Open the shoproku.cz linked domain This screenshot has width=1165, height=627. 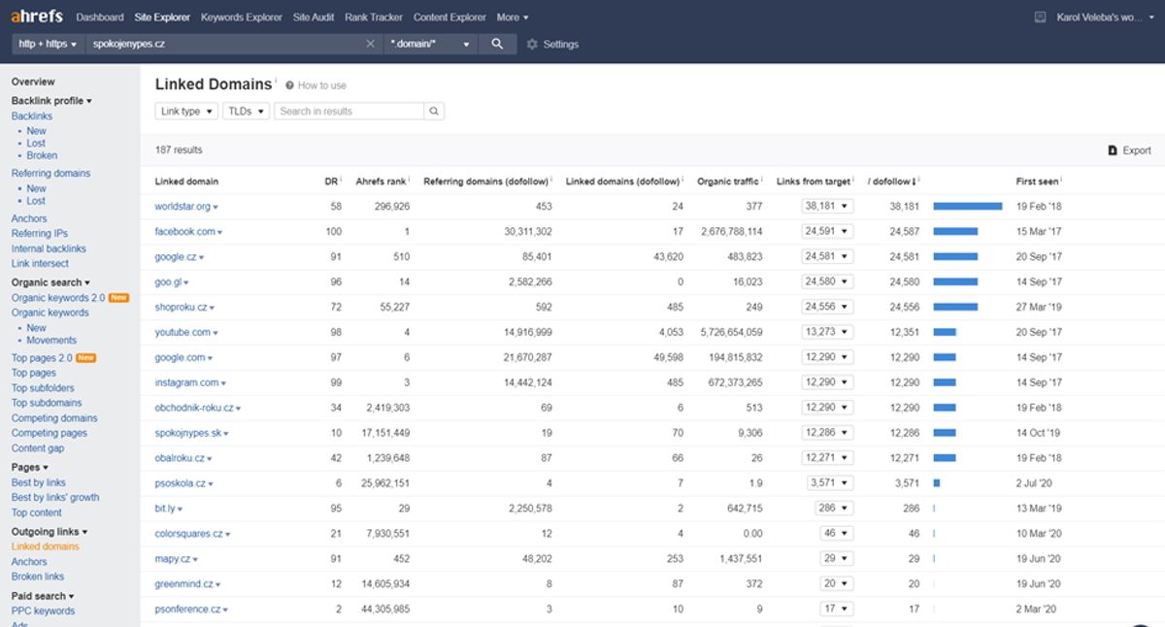click(182, 307)
